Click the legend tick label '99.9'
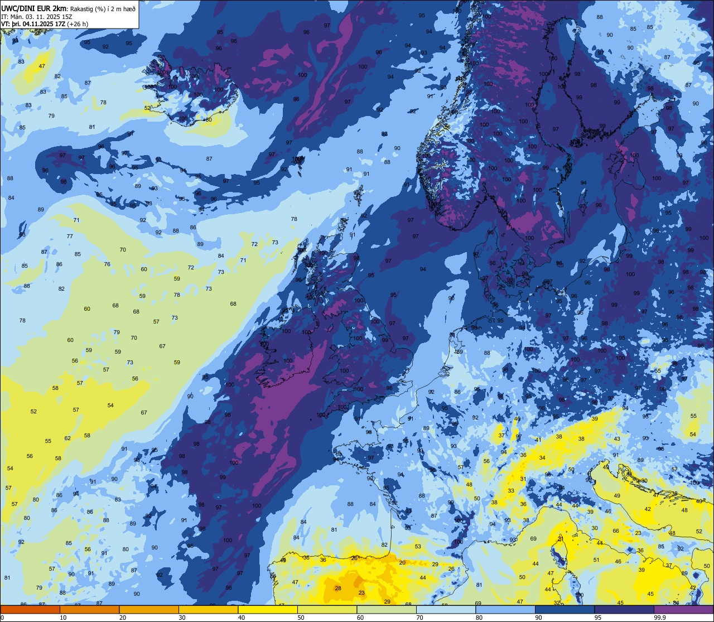714x622 pixels. click(x=660, y=618)
